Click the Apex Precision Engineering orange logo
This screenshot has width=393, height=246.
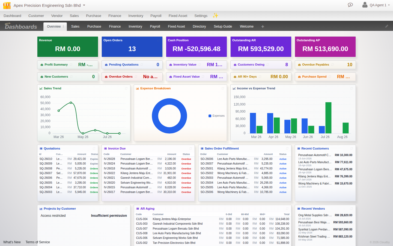(7, 5)
